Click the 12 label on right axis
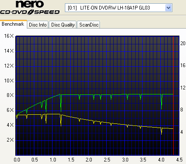The height and width of the screenshot is (164, 186). coord(183,88)
